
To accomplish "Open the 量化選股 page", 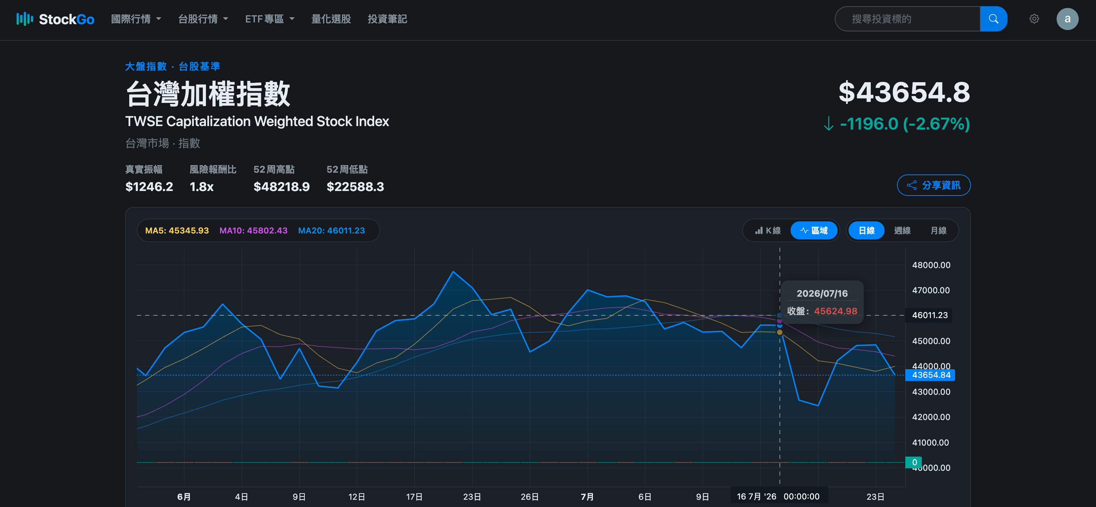I will pos(331,19).
